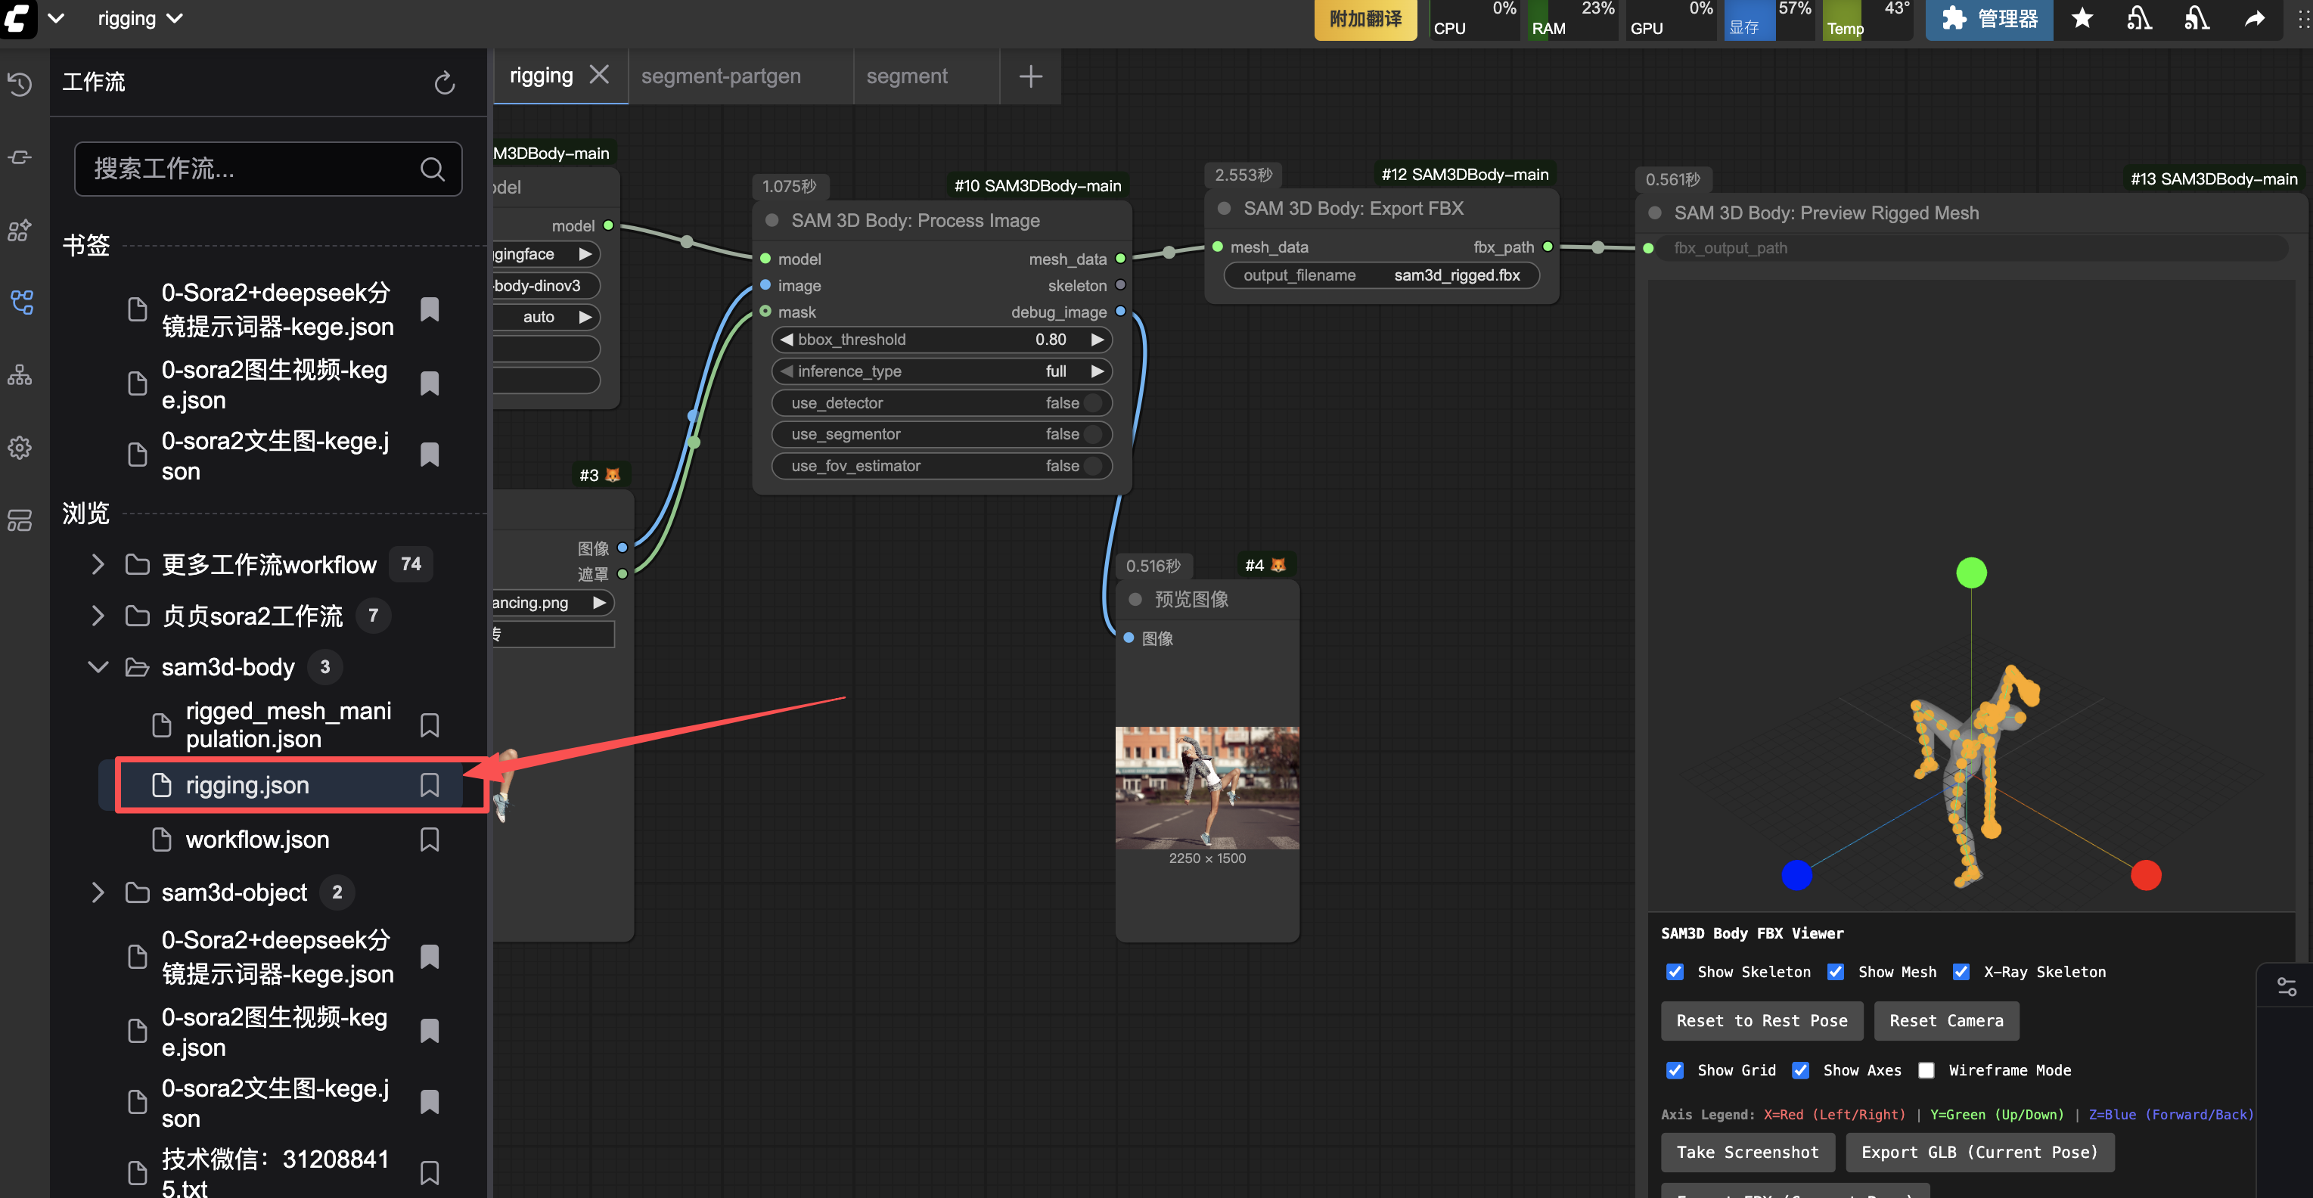2313x1198 pixels.
Task: Click the workflow search magnifier icon
Action: tap(432, 169)
